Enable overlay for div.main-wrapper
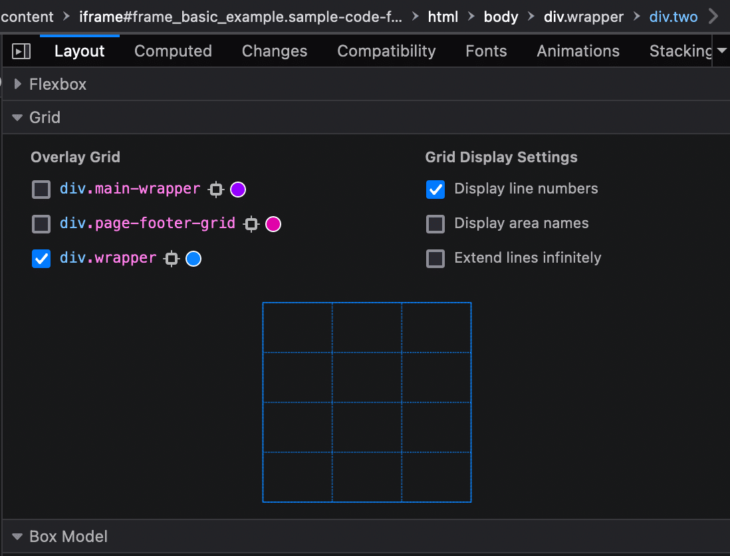Viewport: 730px width, 556px height. [x=41, y=190]
